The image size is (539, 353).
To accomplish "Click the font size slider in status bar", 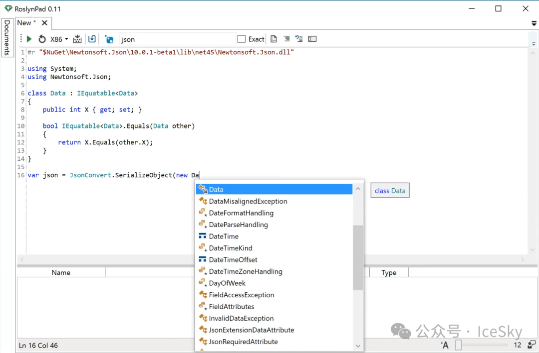I will tap(481, 345).
